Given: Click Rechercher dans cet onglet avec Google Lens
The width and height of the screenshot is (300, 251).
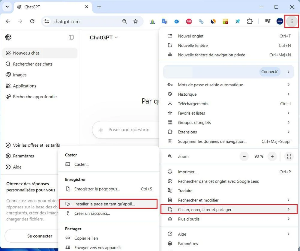Looking at the screenshot, I should (229, 181).
